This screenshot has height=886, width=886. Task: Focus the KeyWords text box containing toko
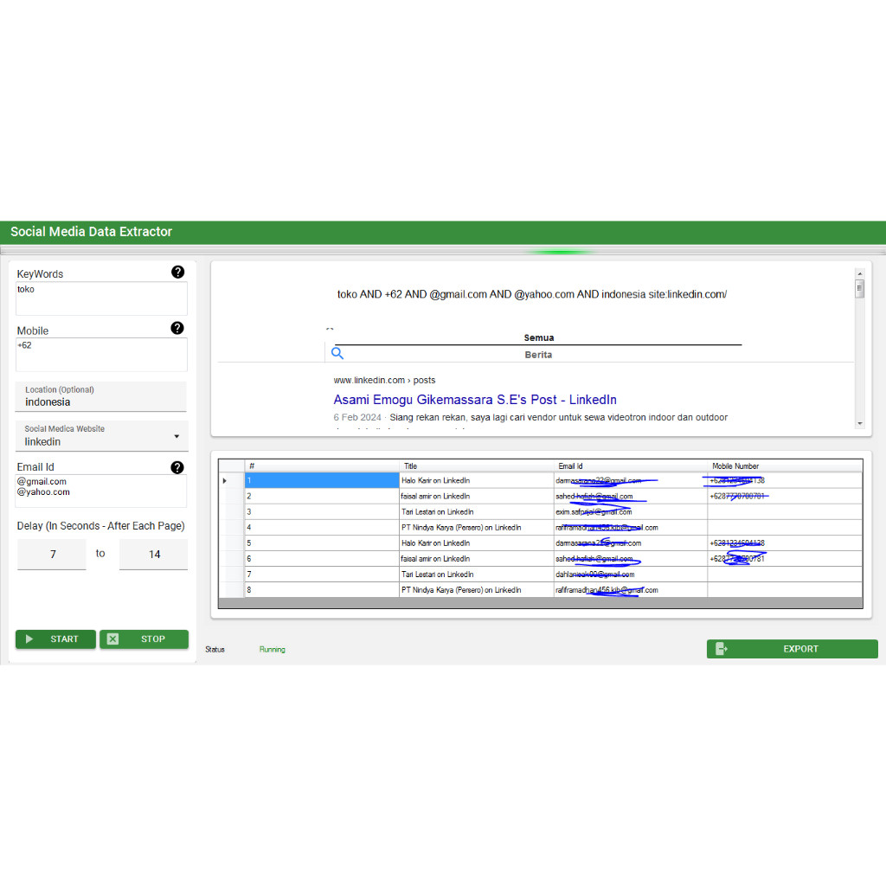pos(101,299)
